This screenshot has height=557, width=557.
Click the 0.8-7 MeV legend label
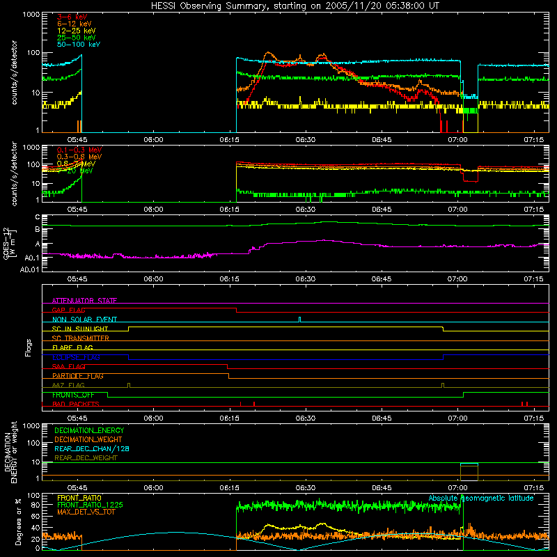point(76,164)
